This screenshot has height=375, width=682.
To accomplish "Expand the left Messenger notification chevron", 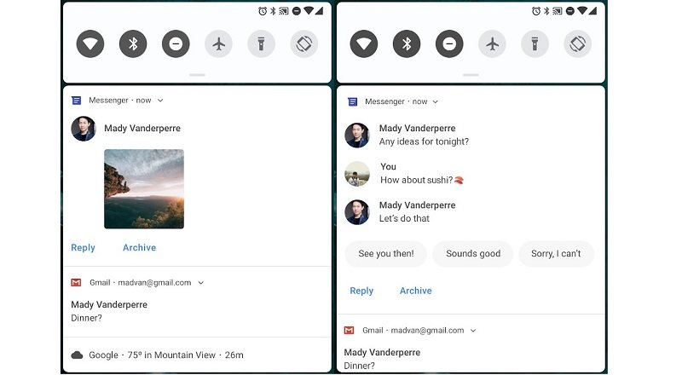I will (160, 101).
